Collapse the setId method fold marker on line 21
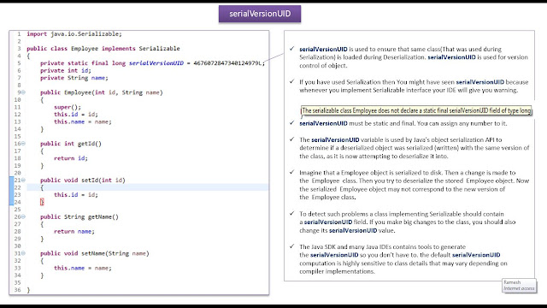 point(23,180)
